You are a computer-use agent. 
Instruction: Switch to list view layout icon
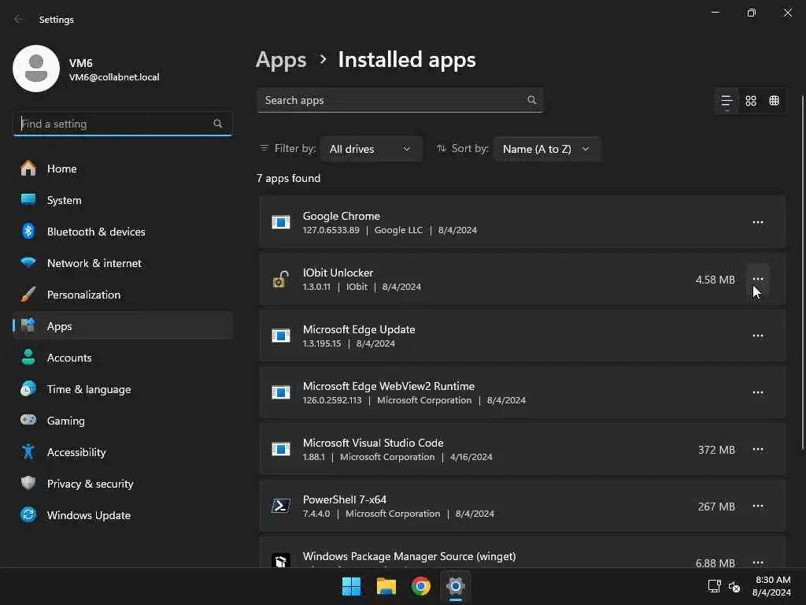(727, 101)
